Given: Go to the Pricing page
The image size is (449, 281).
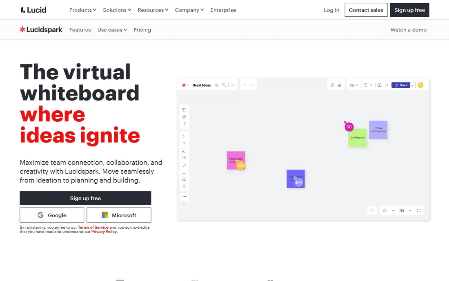Looking at the screenshot, I should point(142,30).
